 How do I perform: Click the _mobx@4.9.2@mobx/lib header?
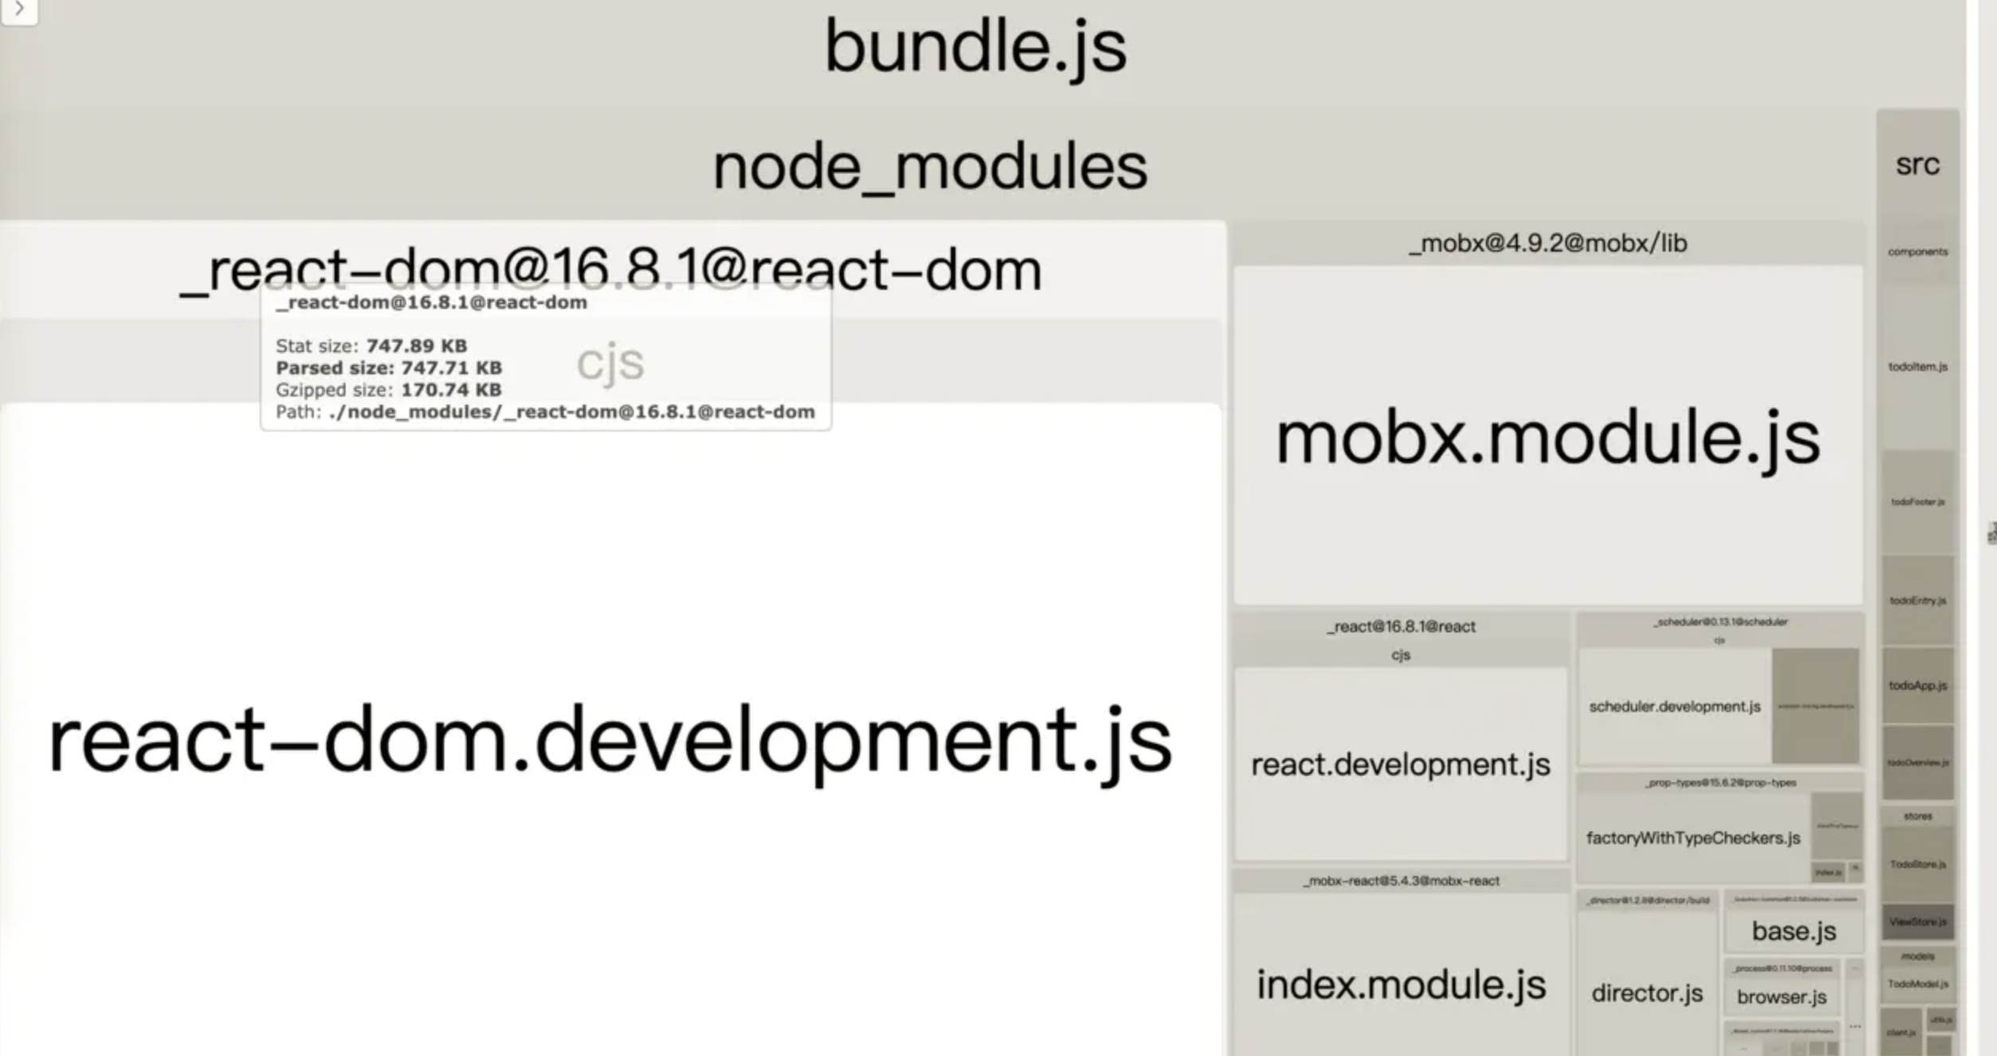[1548, 243]
